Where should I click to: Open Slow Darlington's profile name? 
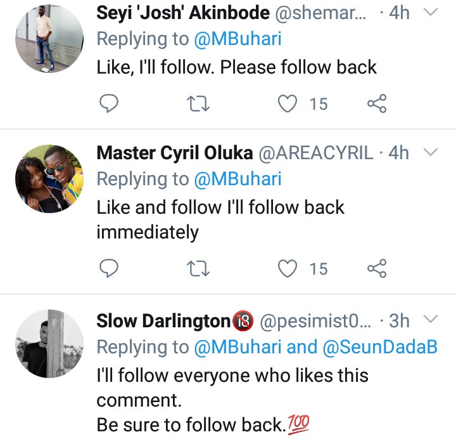[163, 320]
